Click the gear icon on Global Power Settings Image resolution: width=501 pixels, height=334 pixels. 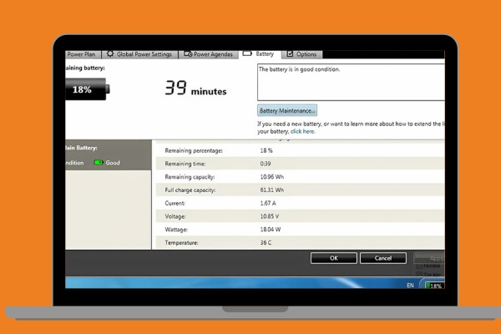point(109,54)
